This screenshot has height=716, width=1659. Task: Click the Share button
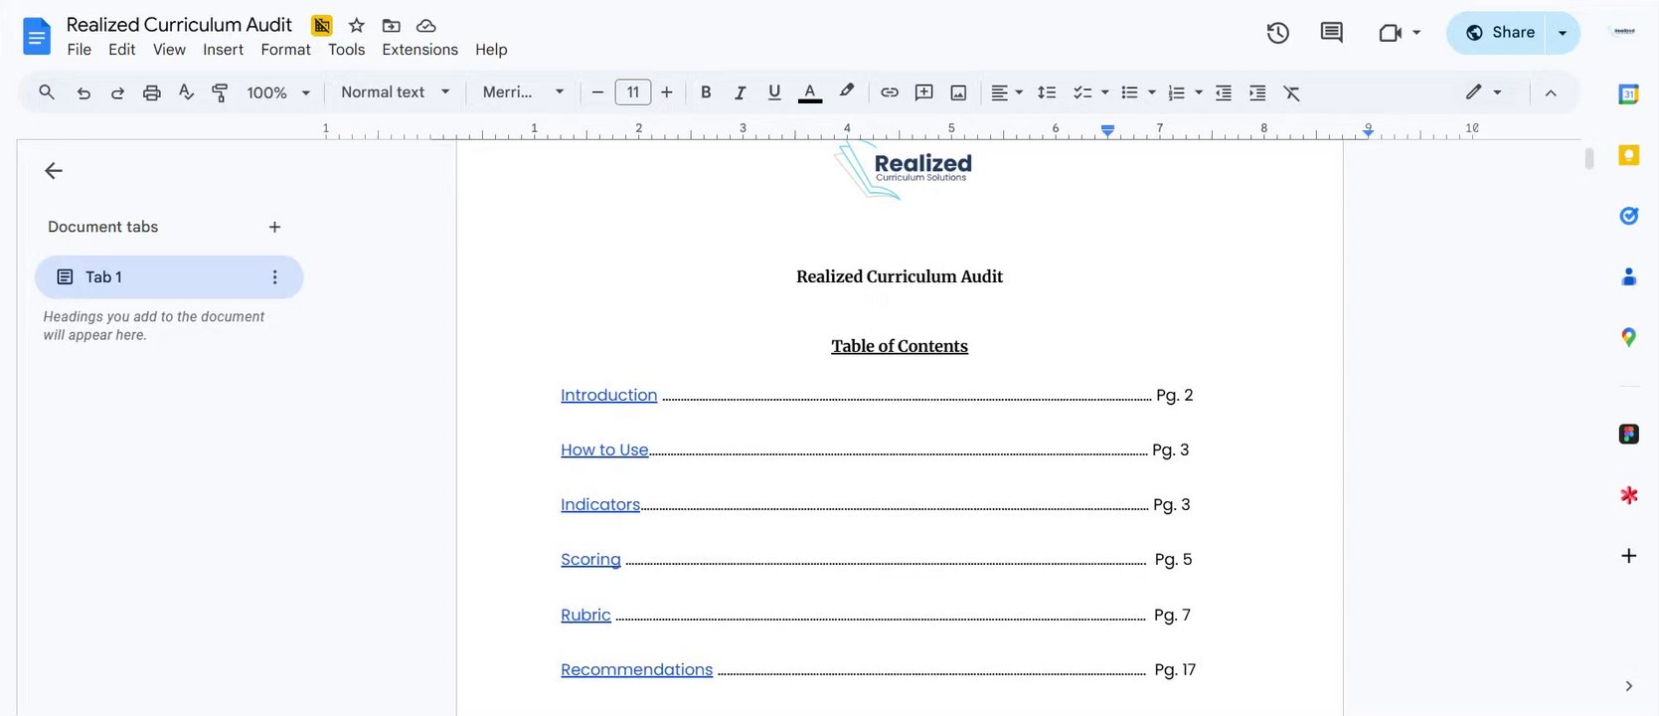point(1500,33)
